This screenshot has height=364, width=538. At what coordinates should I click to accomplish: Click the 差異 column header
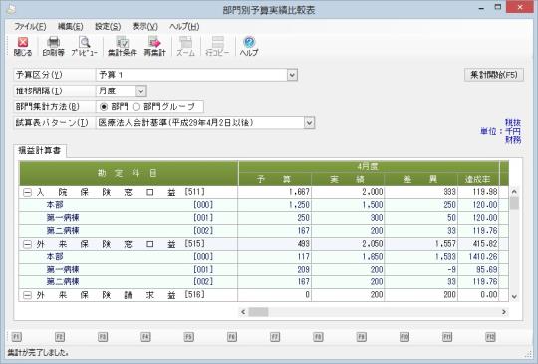[421, 179]
